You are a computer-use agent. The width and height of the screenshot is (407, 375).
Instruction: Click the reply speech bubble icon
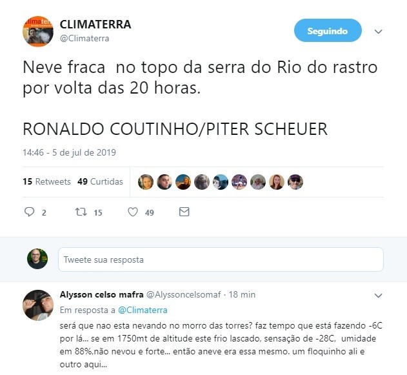coord(29,212)
